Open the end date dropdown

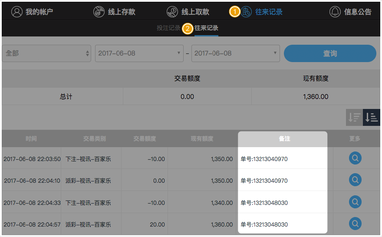tap(235, 53)
